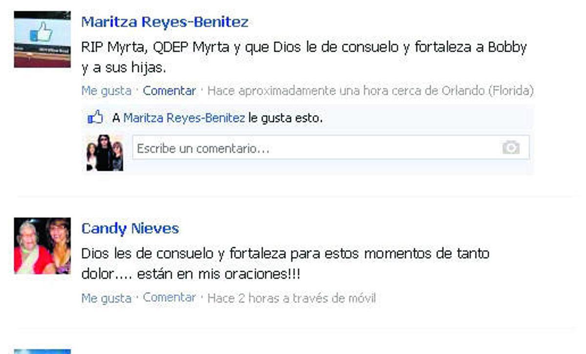Select Comentar under Candy Nieves's post
This screenshot has height=354, width=586.
click(x=169, y=297)
